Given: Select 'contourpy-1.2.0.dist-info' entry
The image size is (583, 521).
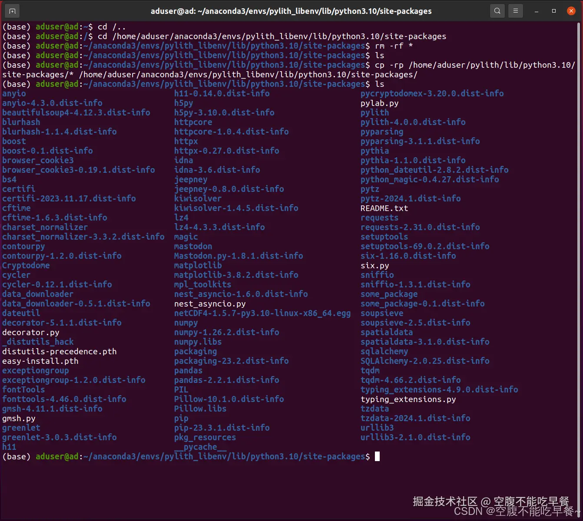Looking at the screenshot, I should point(62,256).
